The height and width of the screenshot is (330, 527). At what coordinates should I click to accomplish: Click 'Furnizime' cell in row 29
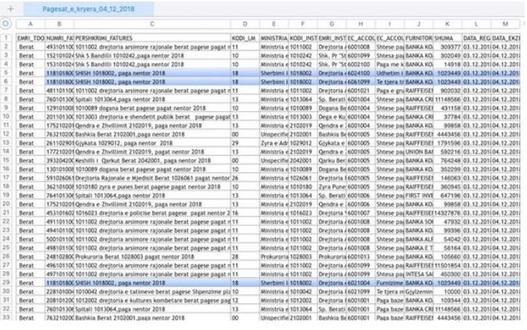pos(389,282)
